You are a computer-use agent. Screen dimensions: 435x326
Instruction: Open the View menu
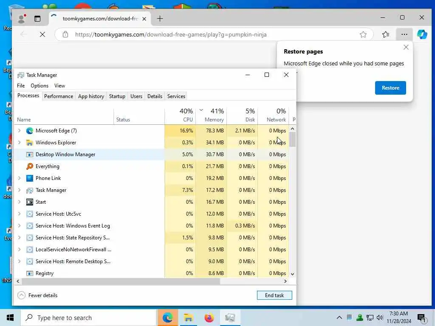coord(59,86)
